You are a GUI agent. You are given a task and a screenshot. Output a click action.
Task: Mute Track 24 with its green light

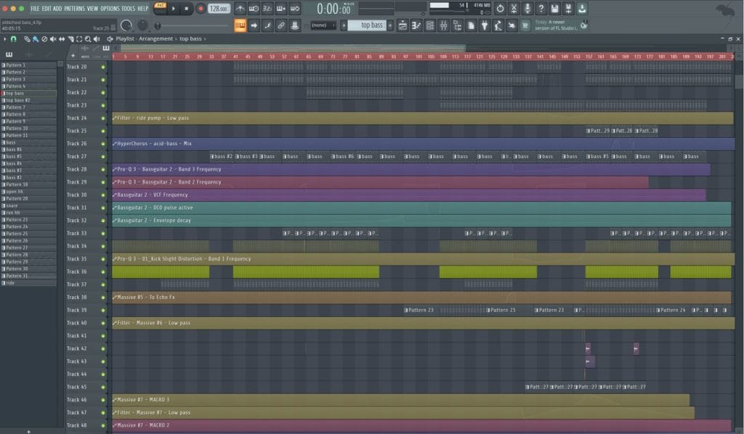103,118
